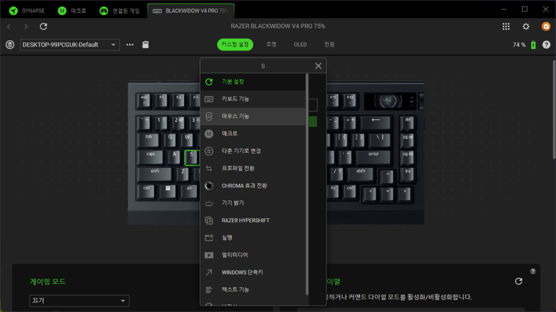Choose 실행 option
556x312 pixels.
tap(253, 238)
